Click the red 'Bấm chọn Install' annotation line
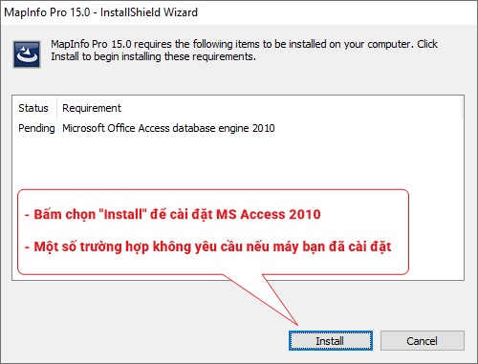Viewport: 478px width, 364px height. 173,214
